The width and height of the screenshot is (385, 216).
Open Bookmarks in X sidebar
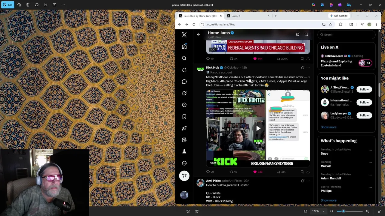click(184, 116)
